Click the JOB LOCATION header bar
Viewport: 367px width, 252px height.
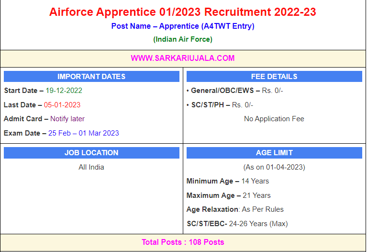(x=91, y=153)
